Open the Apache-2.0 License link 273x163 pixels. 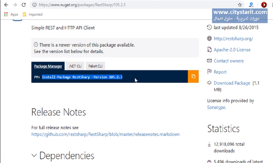point(232,50)
